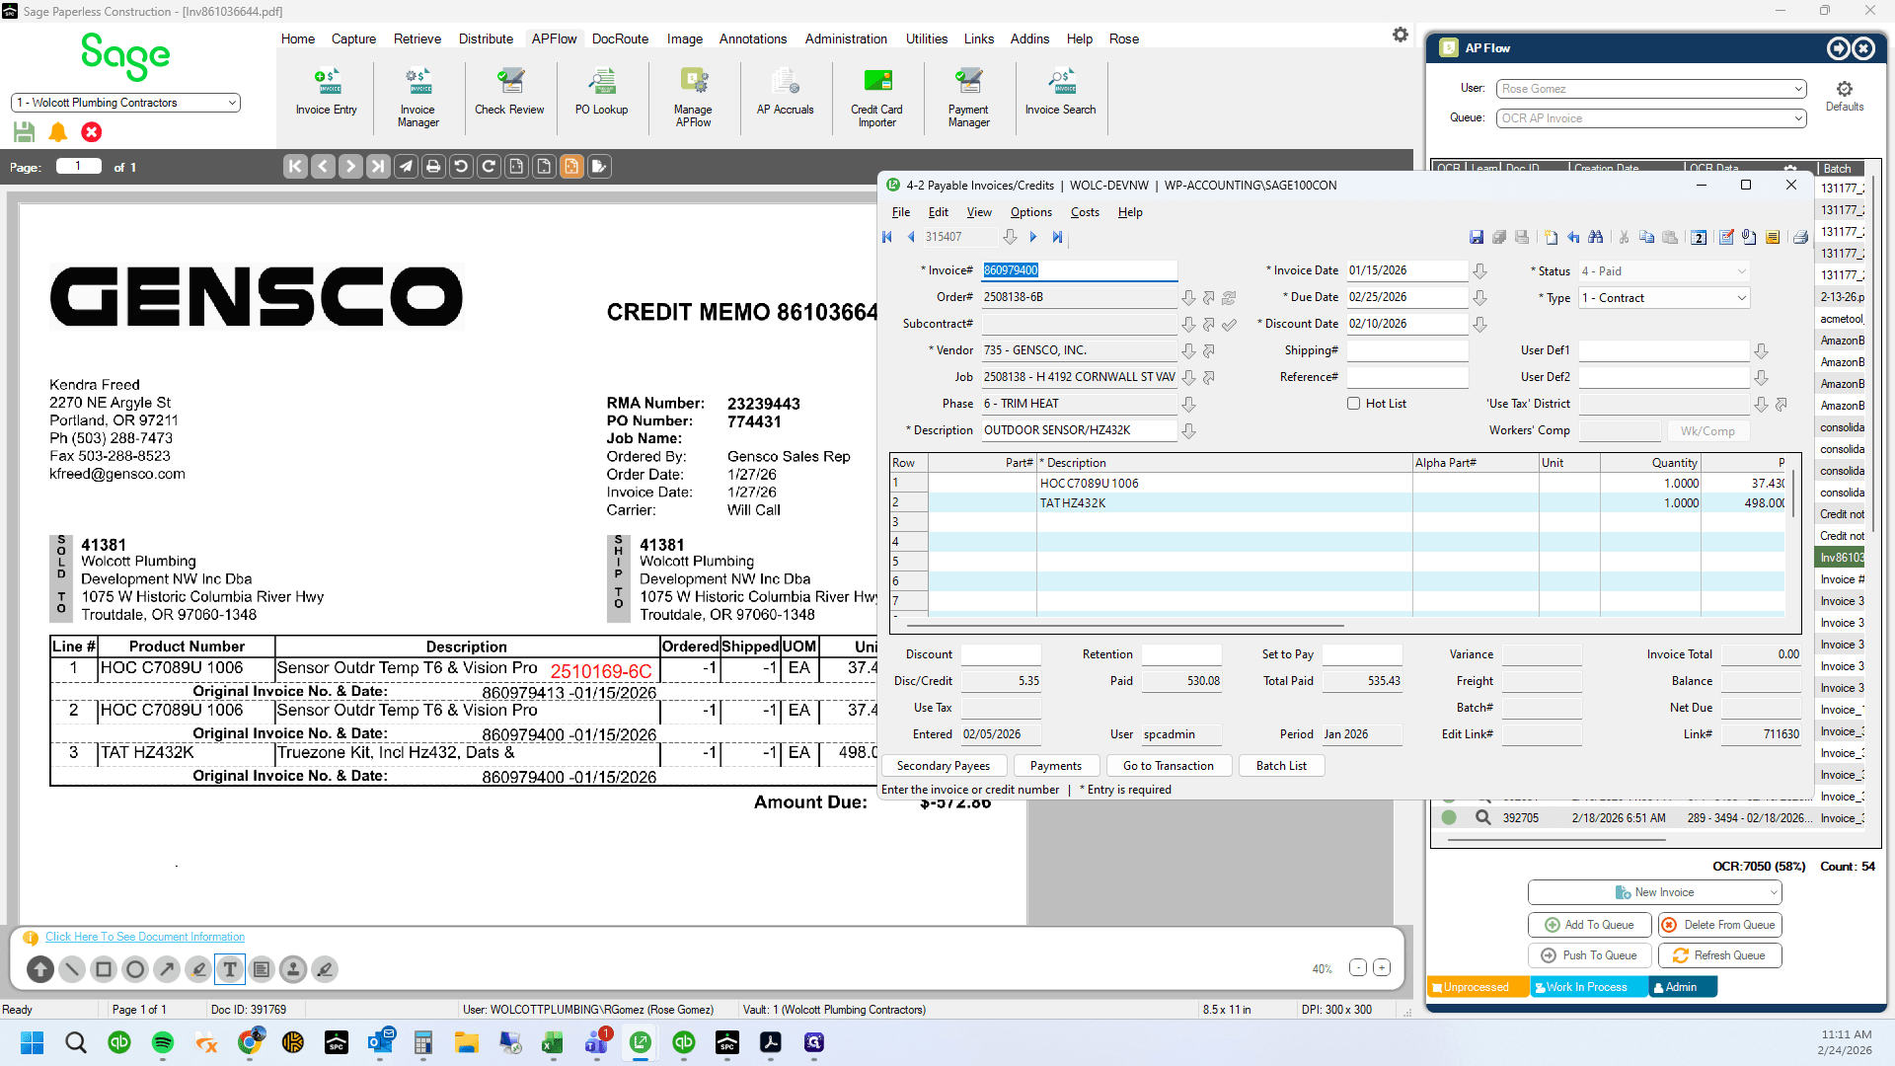Click the orange notification bell icon
This screenshot has height=1066, width=1895.
58,132
